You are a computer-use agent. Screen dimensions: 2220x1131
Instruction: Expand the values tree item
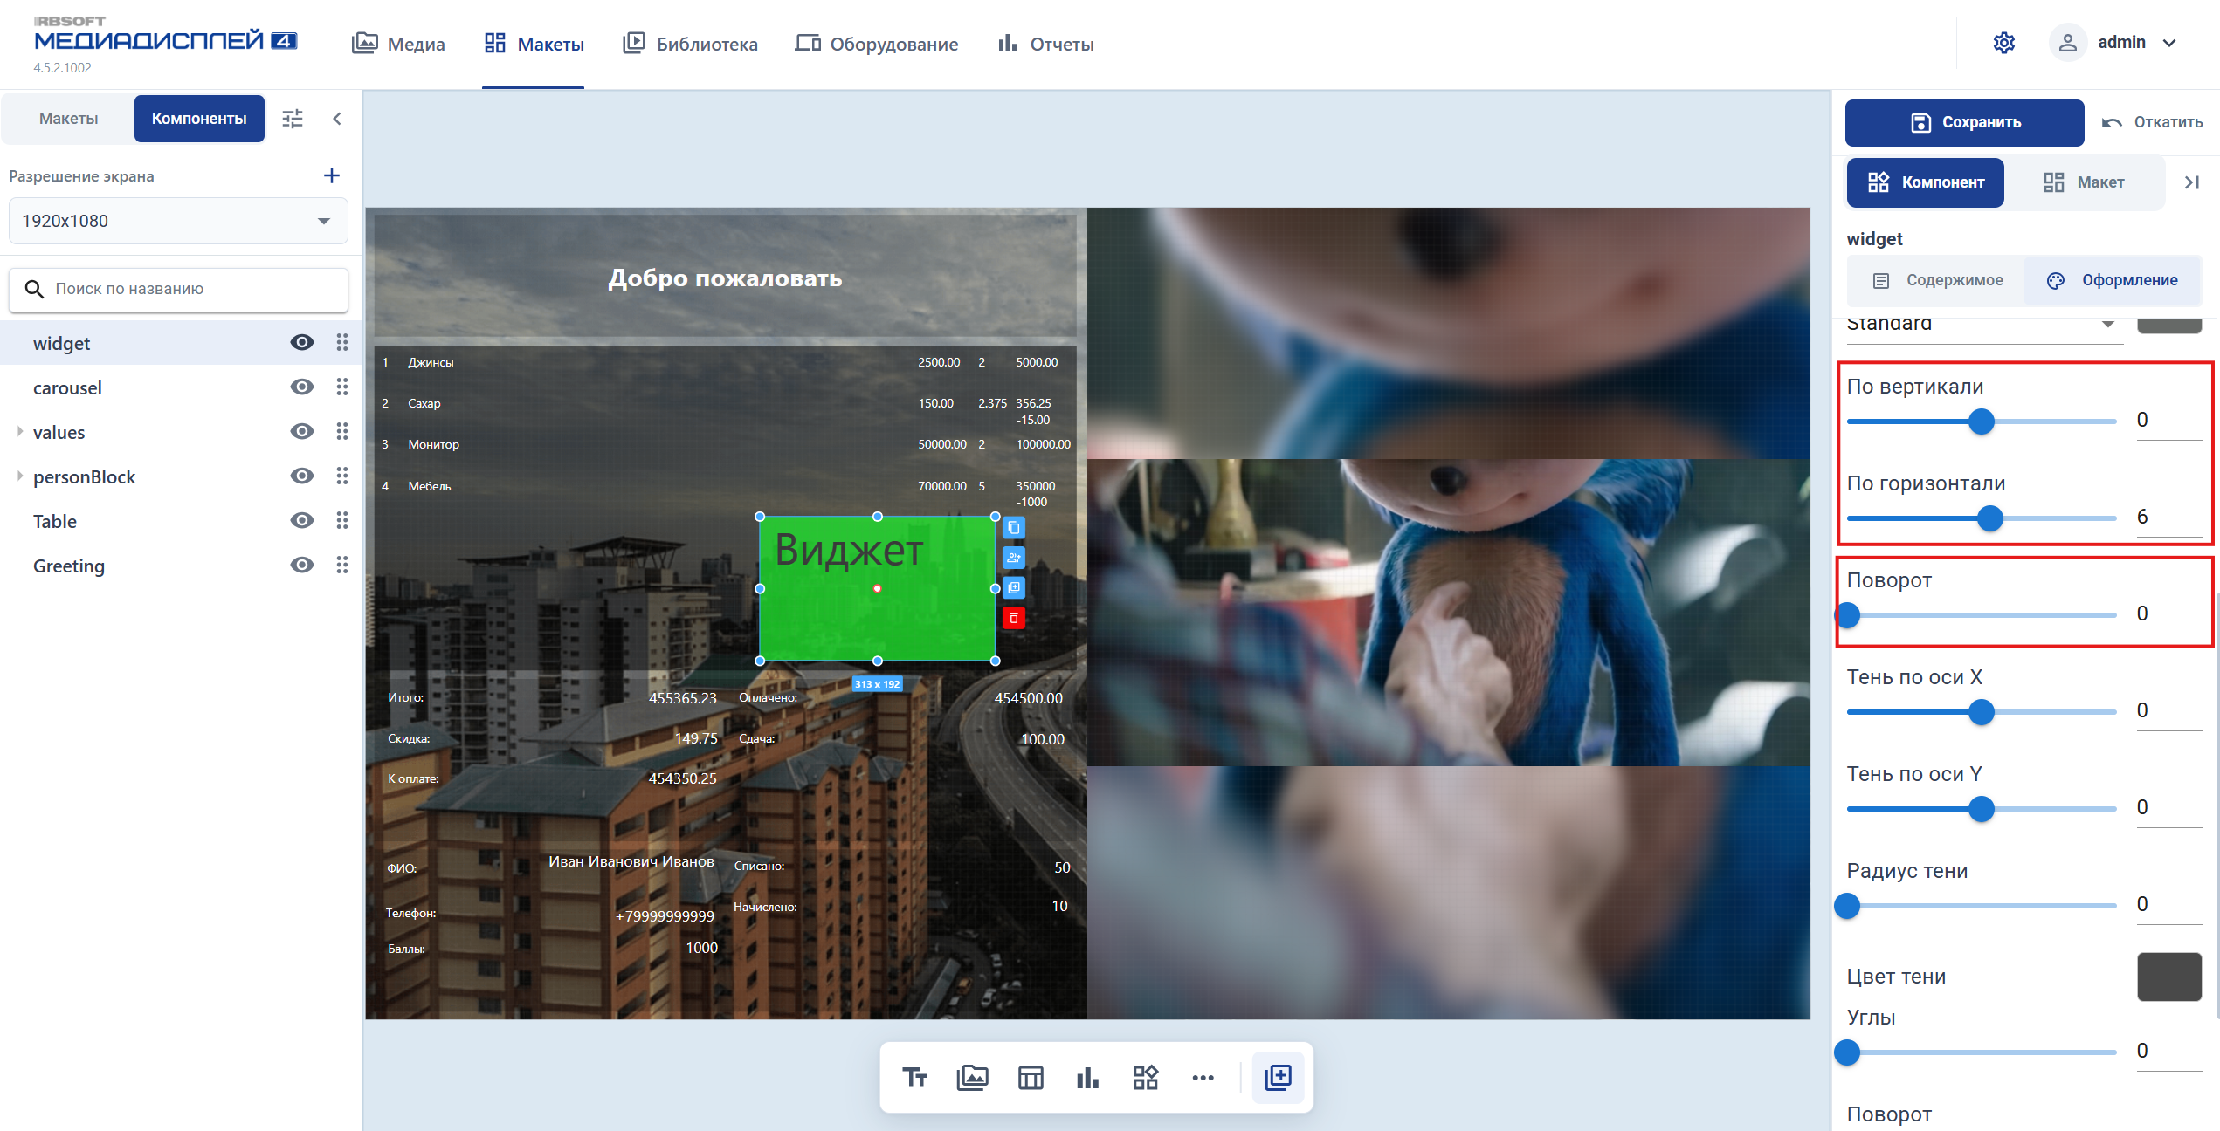[19, 431]
